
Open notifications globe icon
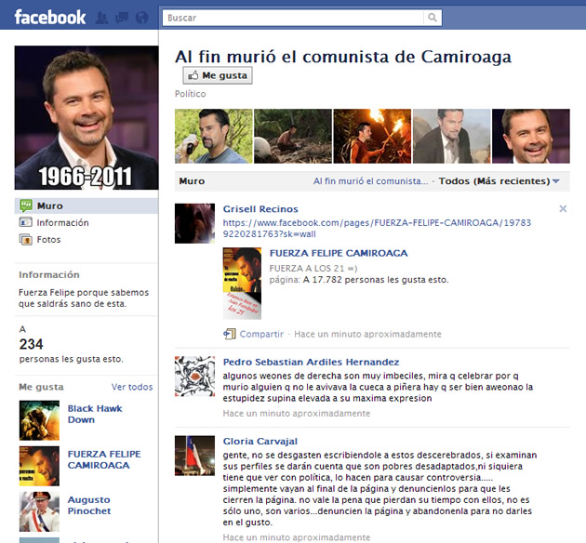(141, 18)
